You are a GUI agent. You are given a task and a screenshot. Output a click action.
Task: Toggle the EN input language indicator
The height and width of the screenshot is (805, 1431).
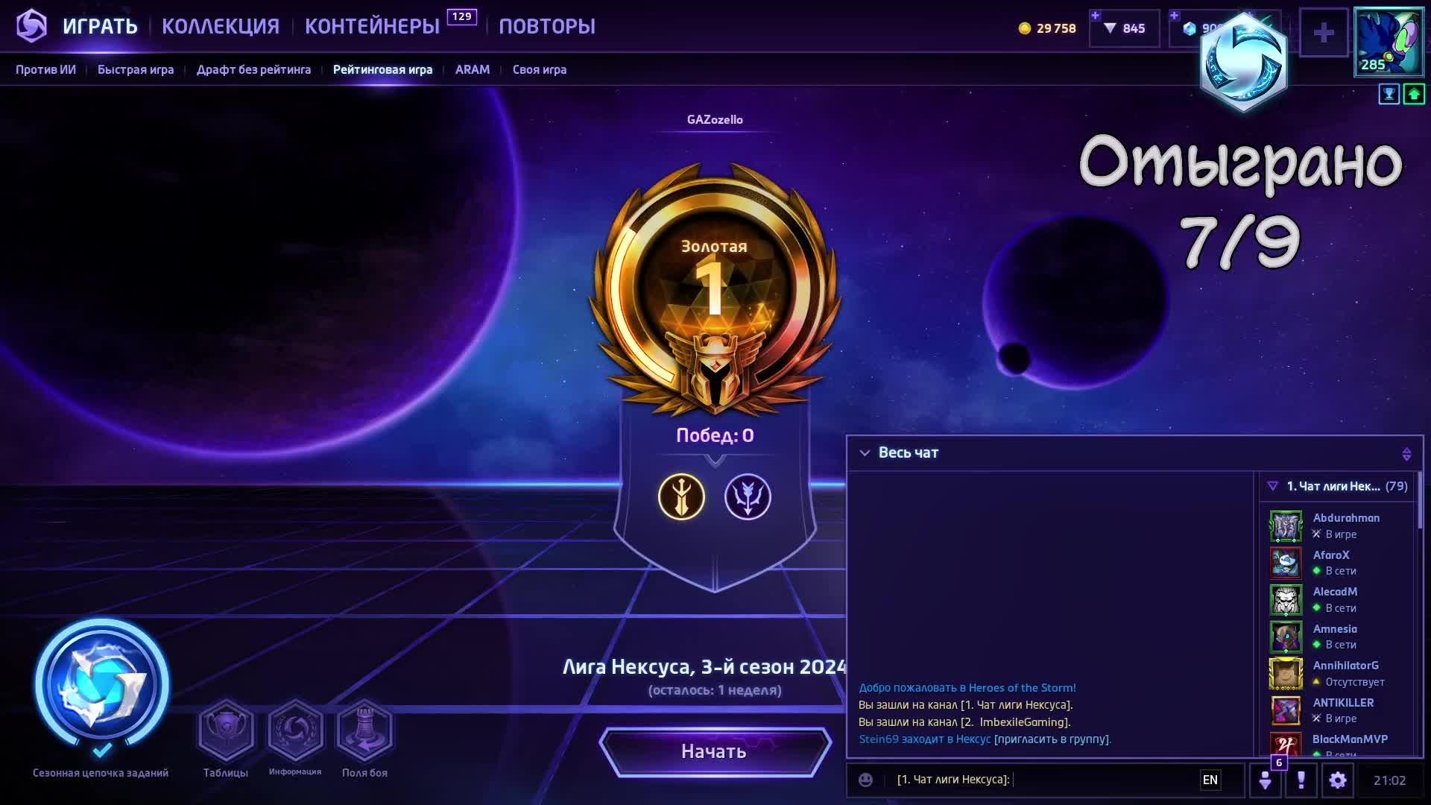(1210, 780)
